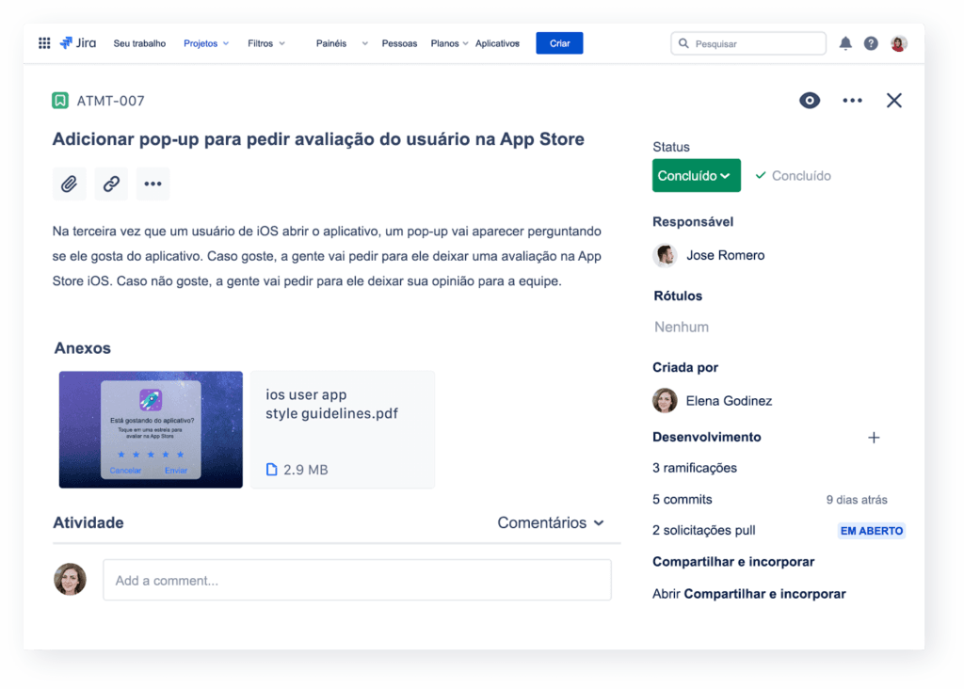Click the Add a comment field
The width and height of the screenshot is (964, 689).
357,580
